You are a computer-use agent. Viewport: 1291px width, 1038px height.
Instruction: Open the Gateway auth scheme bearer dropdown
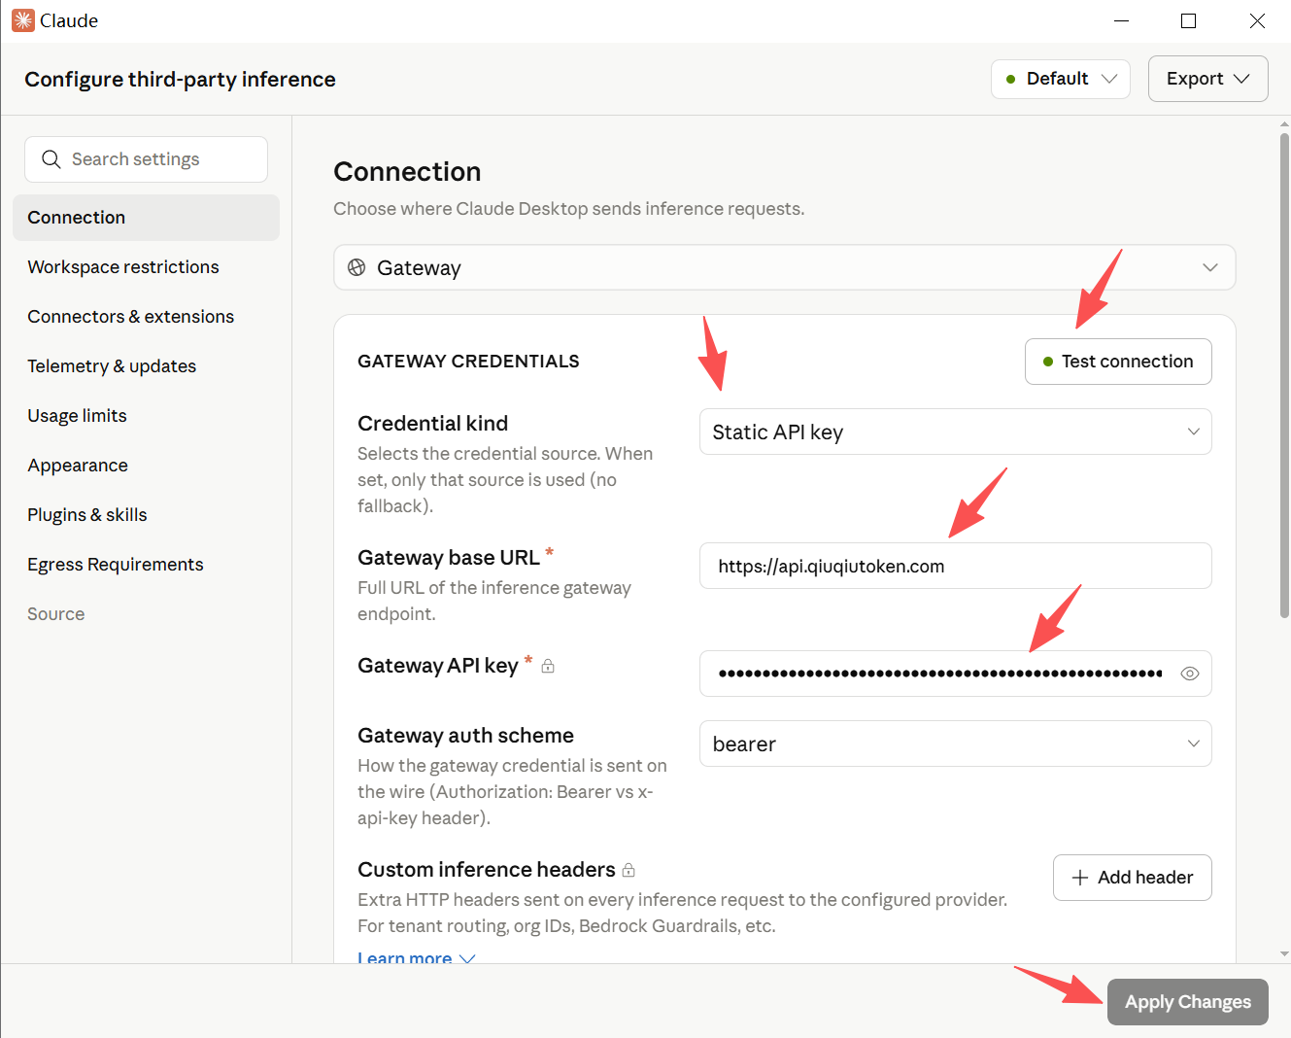(x=955, y=744)
